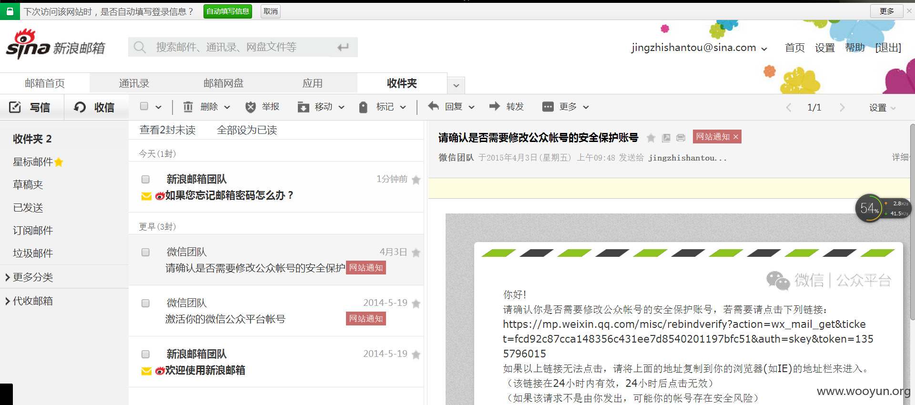Screen dimensions: 915x405
Task: Click the Sina mail logo
Action: [55, 45]
